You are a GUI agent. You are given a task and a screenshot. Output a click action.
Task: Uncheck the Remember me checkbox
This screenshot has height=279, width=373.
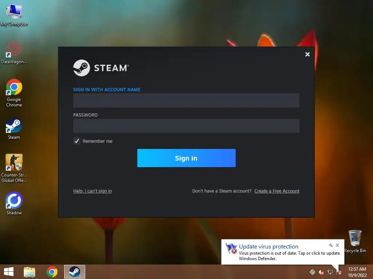[76, 141]
